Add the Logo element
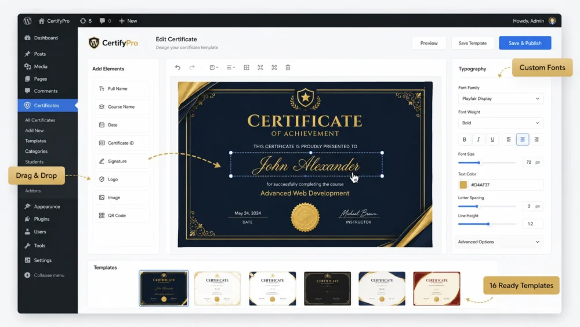The image size is (580, 327). 122,179
